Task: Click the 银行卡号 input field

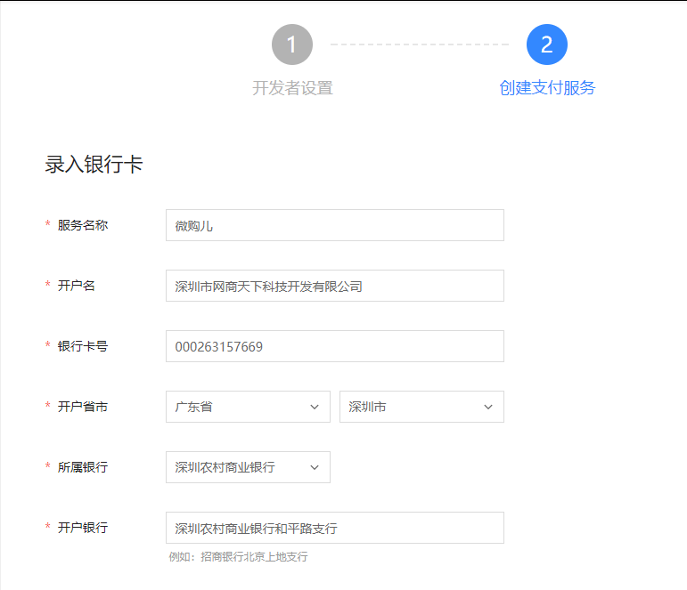Action: (x=335, y=346)
